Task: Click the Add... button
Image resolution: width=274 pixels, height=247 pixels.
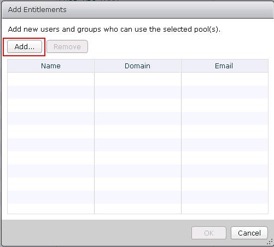Action: point(25,46)
